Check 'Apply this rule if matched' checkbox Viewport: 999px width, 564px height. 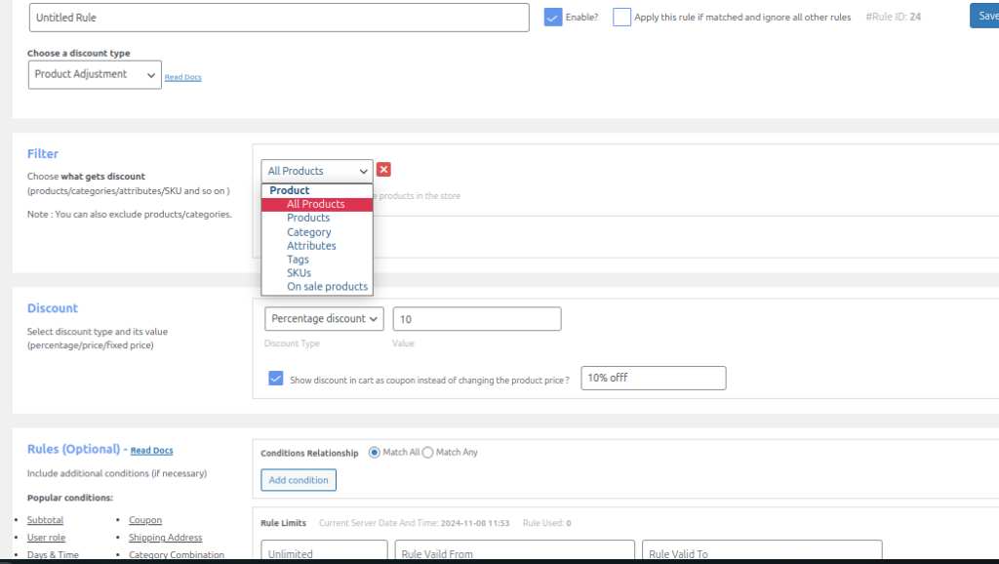point(621,18)
